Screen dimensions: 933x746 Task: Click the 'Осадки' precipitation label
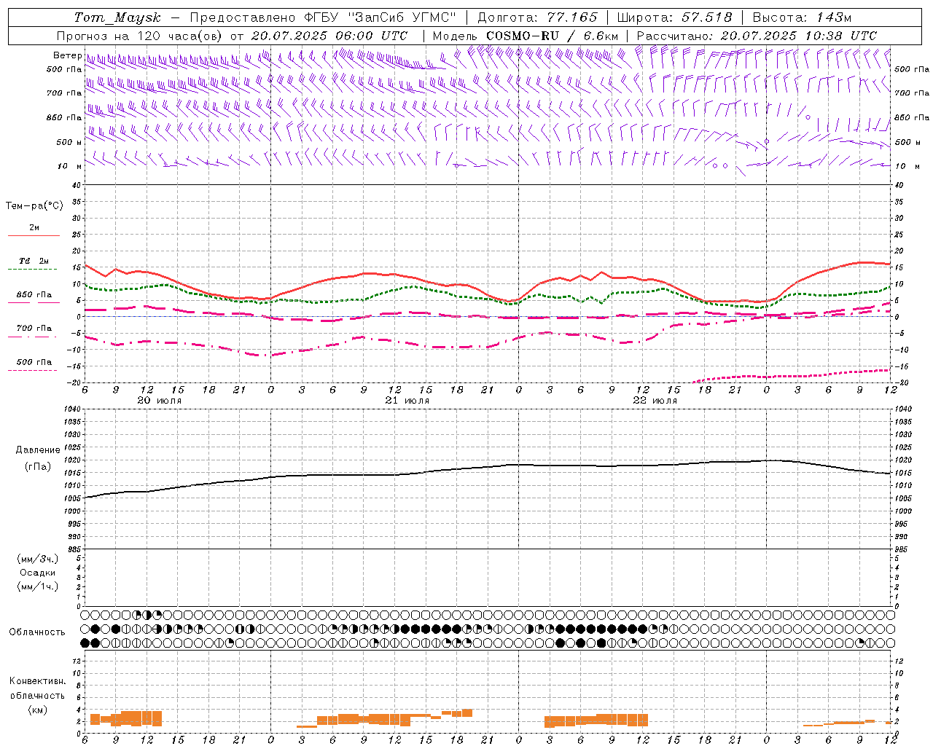38,573
